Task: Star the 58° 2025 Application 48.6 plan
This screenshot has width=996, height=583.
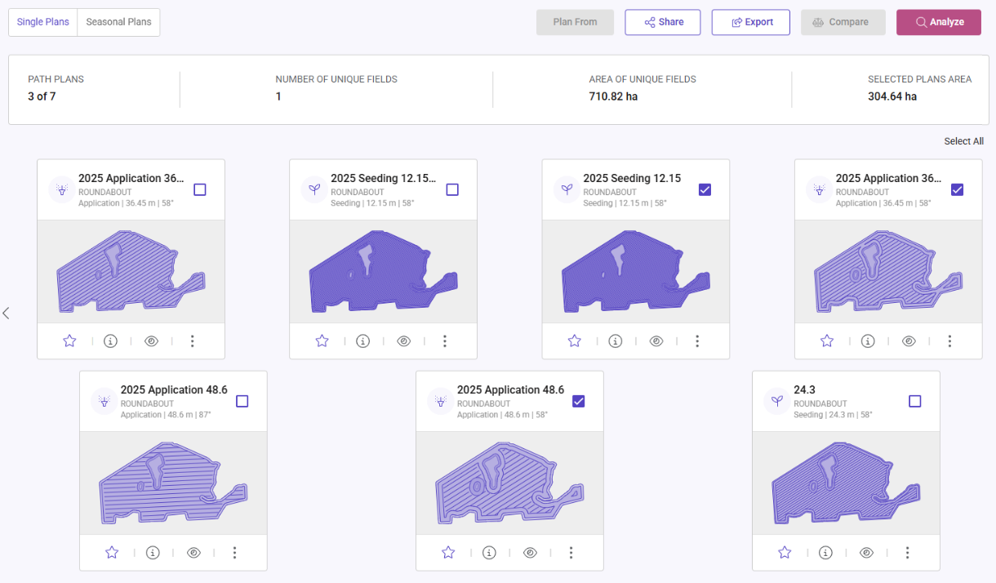Action: click(448, 553)
